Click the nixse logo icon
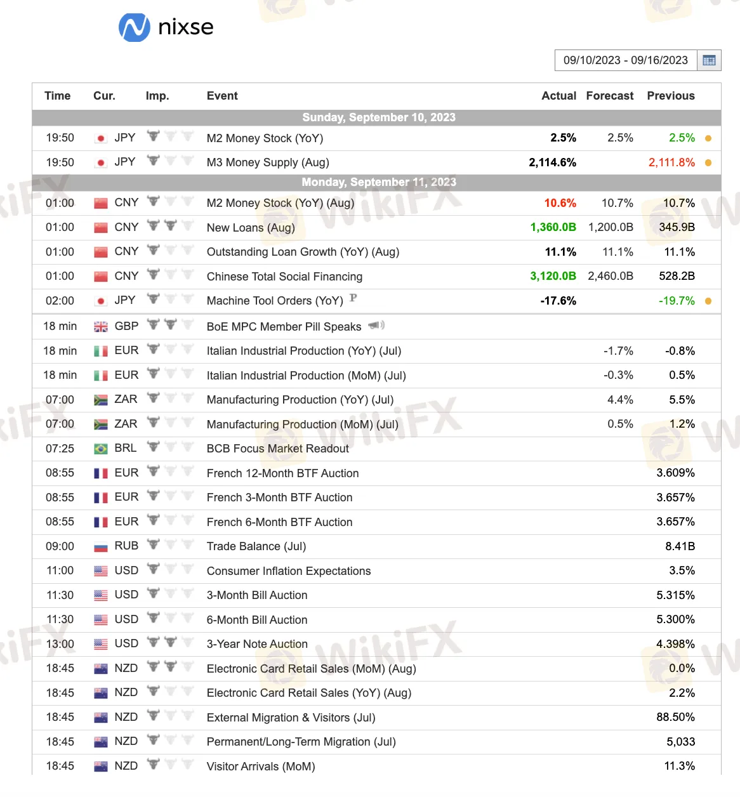740x797 pixels. pyautogui.click(x=135, y=28)
